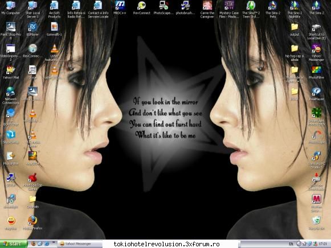
Task: Click the Firefox quick launch icon
Action: pyautogui.click(x=34, y=244)
